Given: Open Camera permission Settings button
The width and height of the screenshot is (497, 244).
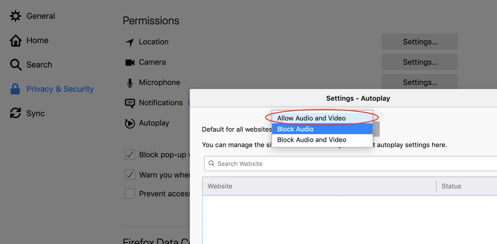Looking at the screenshot, I should click(420, 62).
